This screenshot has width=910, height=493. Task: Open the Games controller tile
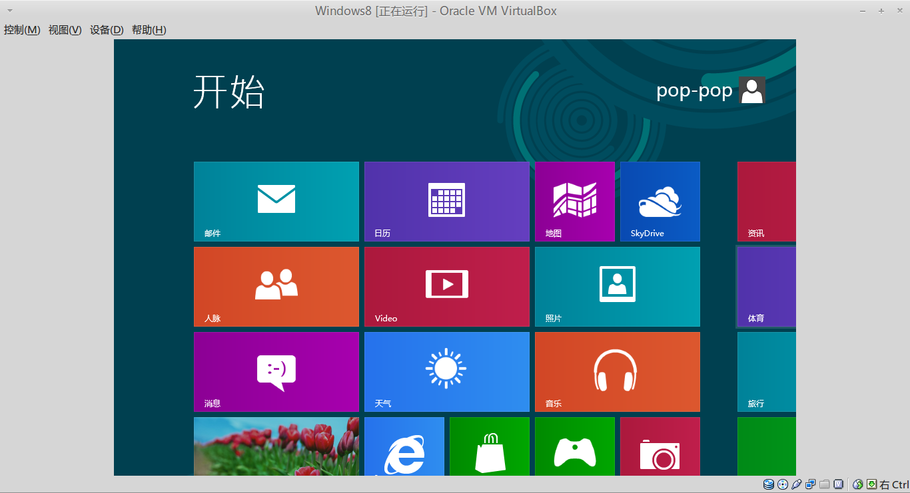(575, 446)
